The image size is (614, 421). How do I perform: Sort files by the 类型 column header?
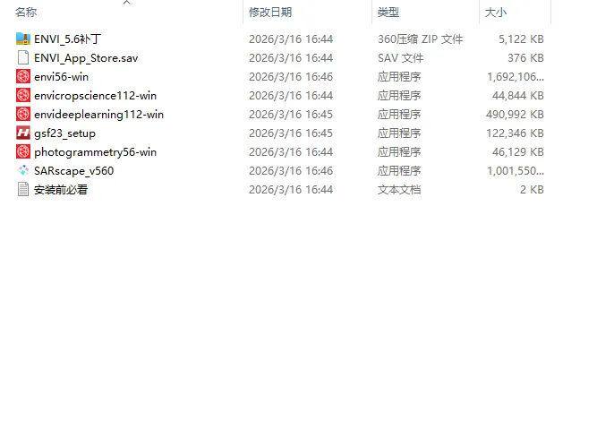tap(388, 13)
